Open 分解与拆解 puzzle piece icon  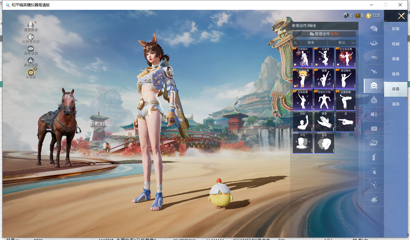31,37
